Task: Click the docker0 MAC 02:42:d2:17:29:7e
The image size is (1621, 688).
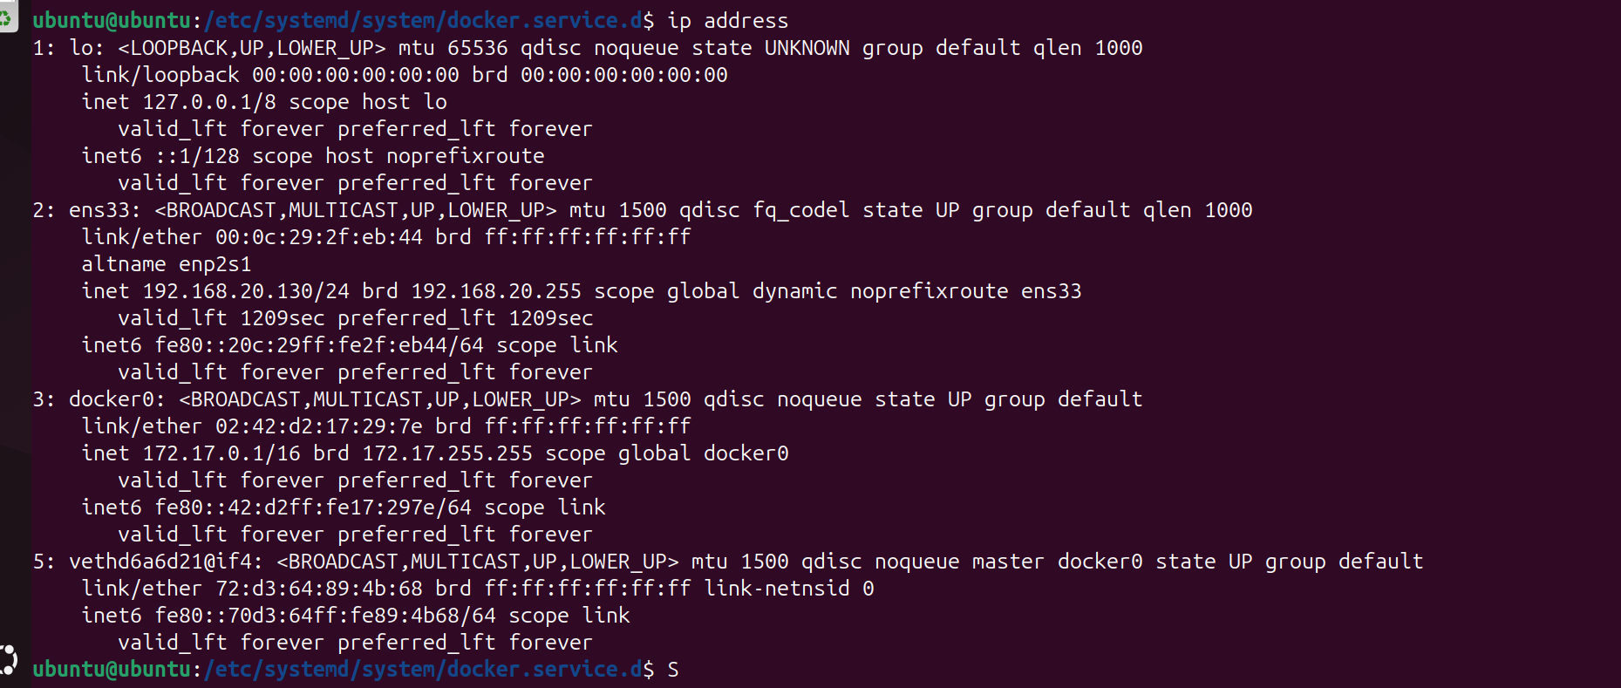Action: coord(319,426)
